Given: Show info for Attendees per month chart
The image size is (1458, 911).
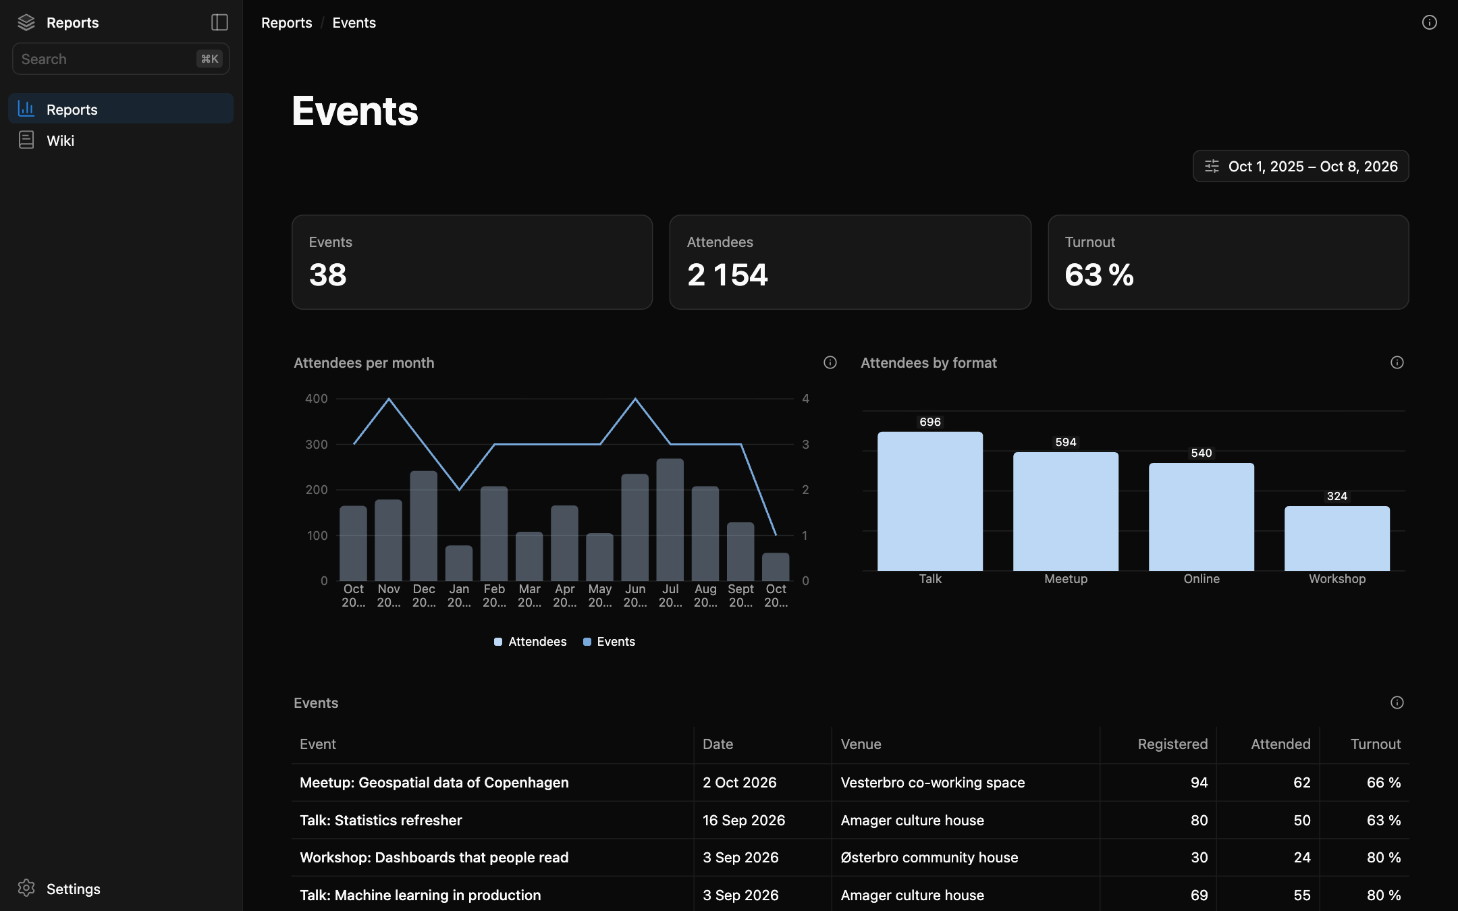Looking at the screenshot, I should coord(830,362).
